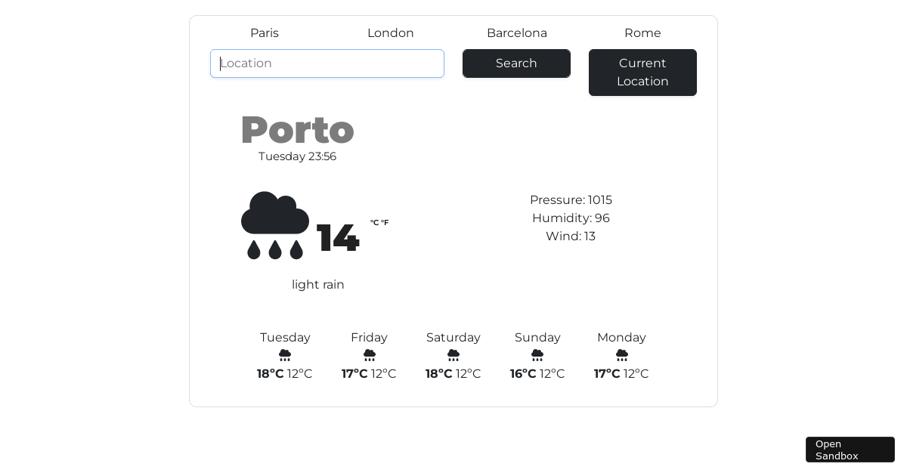
Task: Select the Rome city shortcut
Action: (642, 33)
